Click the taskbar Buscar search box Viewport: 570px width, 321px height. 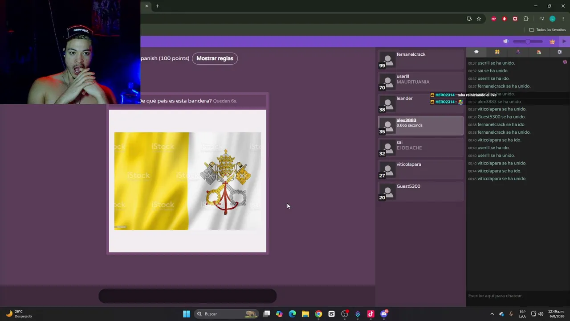coord(227,314)
